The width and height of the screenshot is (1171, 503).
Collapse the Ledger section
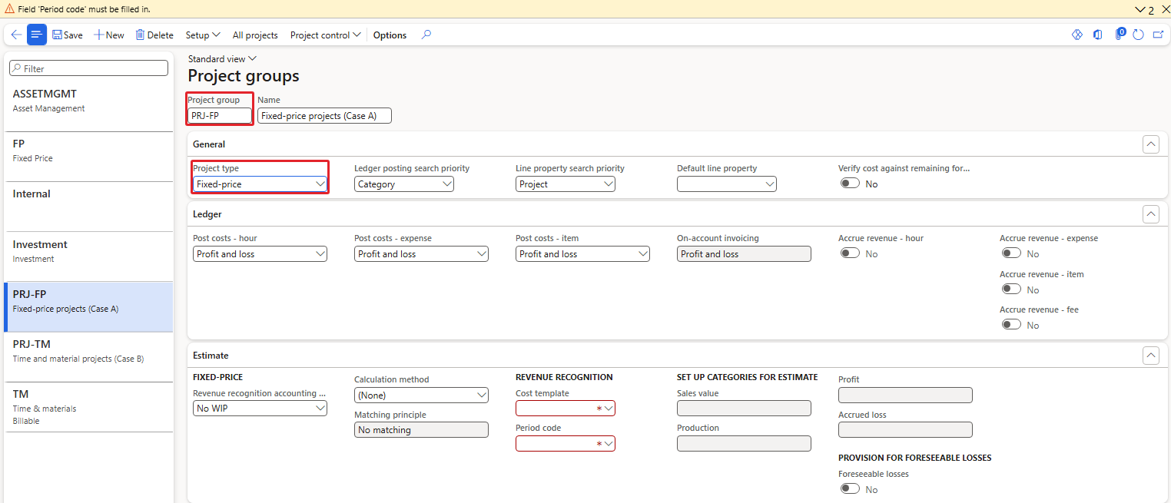coord(1150,214)
